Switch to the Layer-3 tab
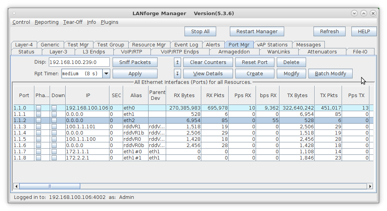387x211 pixels. click(58, 51)
